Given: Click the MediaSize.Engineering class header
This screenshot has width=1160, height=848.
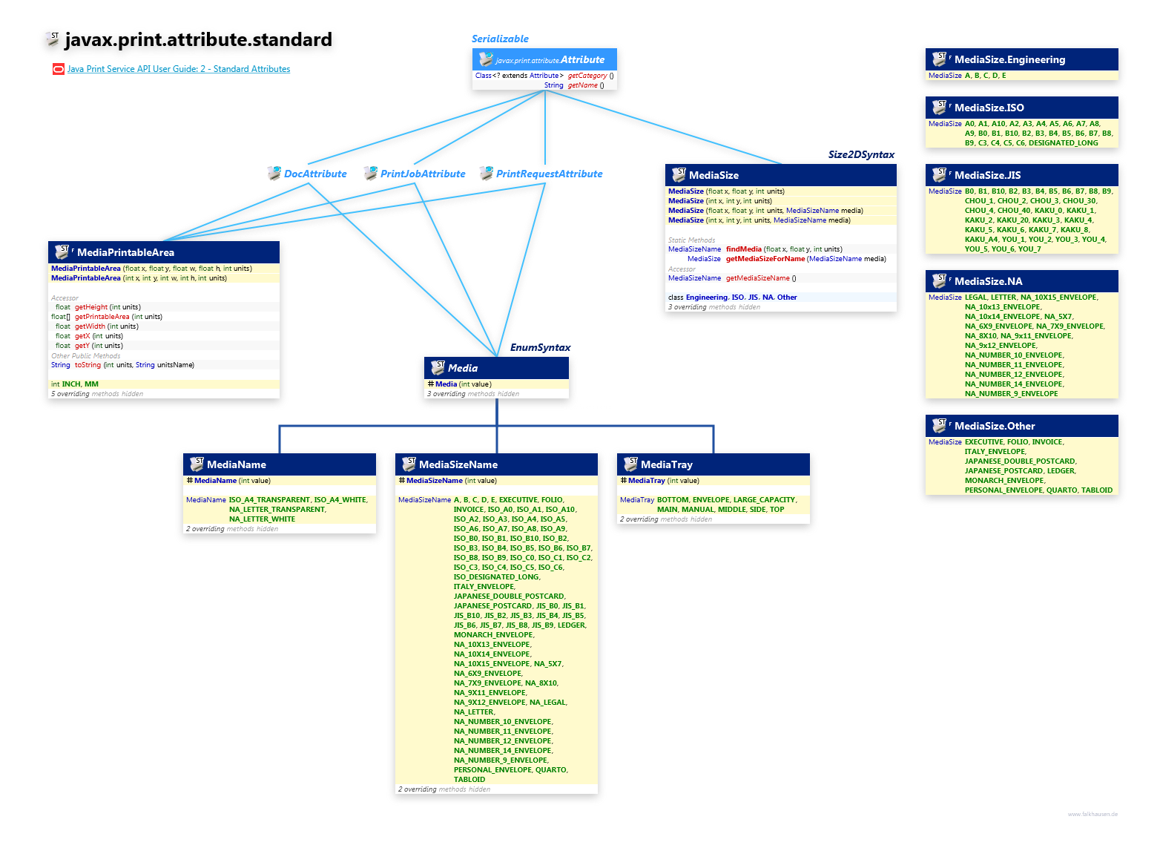Looking at the screenshot, I should [x=1009, y=59].
